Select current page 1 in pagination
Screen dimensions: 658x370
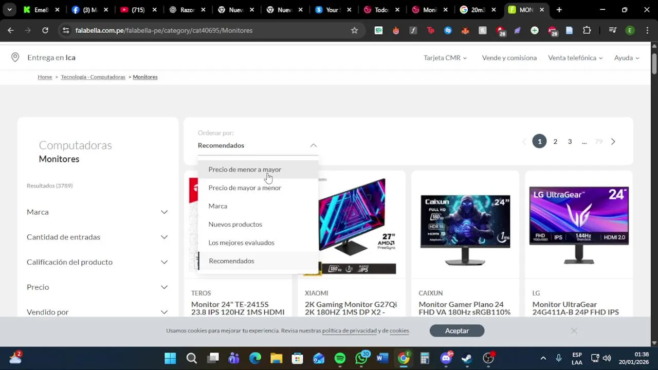(539, 141)
